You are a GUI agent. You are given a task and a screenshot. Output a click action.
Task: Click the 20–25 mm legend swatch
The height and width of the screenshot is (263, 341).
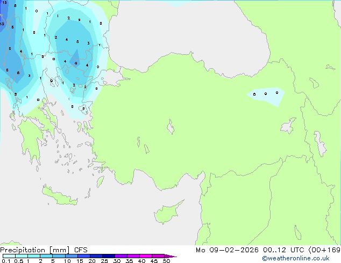coord(96,256)
